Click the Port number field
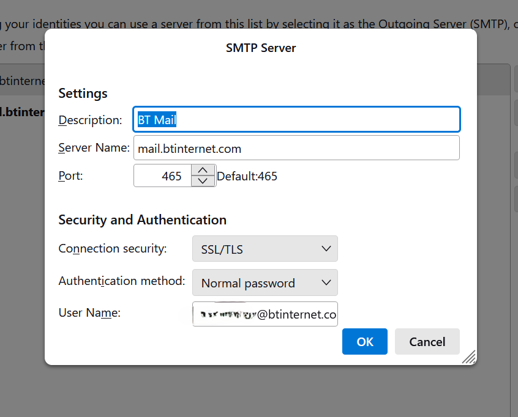This screenshot has width=518, height=417. click(x=162, y=176)
